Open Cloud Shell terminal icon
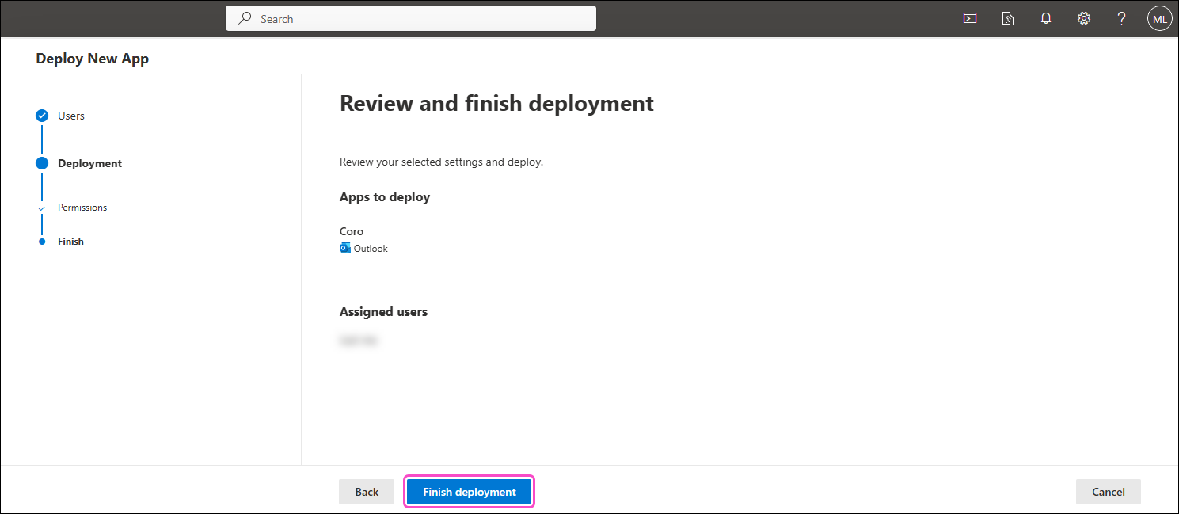The height and width of the screenshot is (514, 1179). tap(969, 19)
